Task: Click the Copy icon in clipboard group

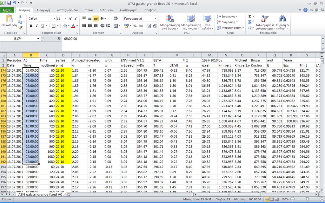Action: (x=20, y=22)
